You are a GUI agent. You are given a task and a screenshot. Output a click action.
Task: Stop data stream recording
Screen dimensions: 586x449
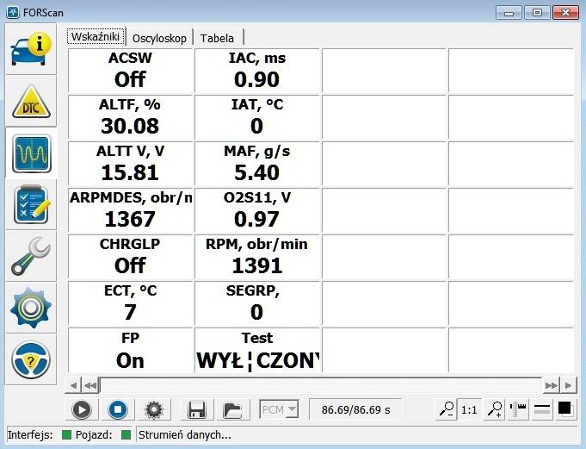point(118,410)
